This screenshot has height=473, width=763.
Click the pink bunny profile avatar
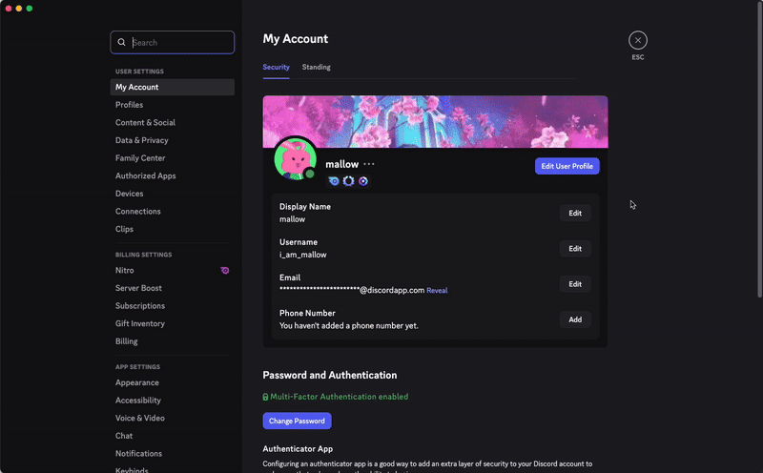pyautogui.click(x=295, y=158)
